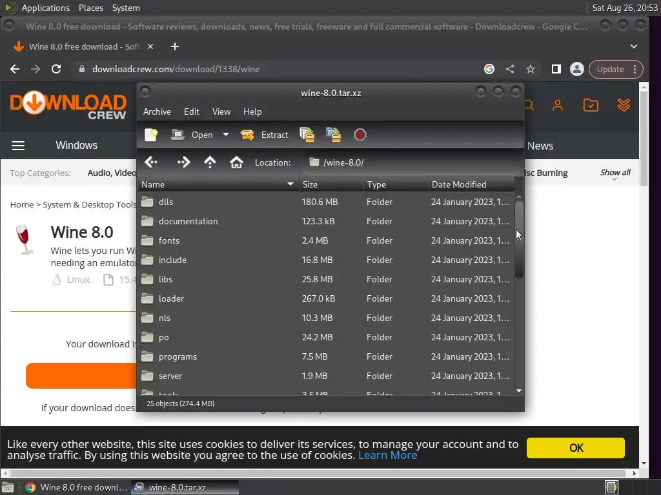Click the Add files to archive icon
The width and height of the screenshot is (661, 495).
(307, 135)
